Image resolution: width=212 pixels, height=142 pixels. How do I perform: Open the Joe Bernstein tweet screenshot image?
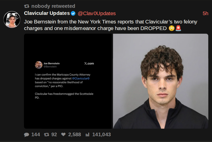click(68, 81)
